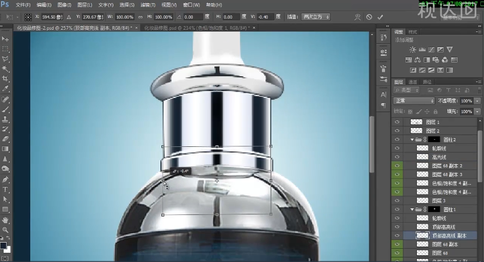Image resolution: width=484 pixels, height=262 pixels.
Task: Select the Path Selection tool
Action: [x=5, y=200]
